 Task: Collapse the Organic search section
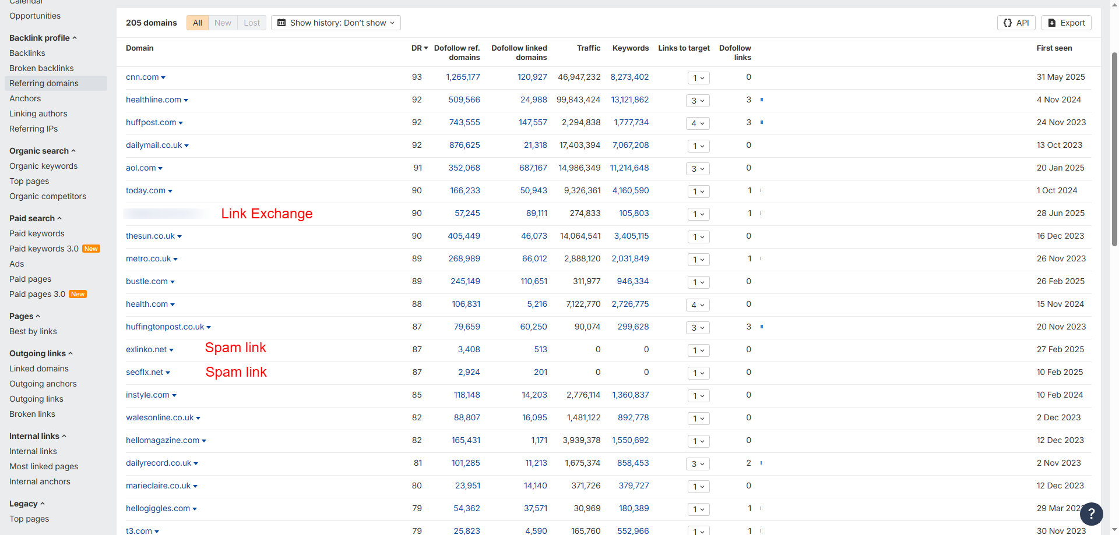pyautogui.click(x=43, y=151)
